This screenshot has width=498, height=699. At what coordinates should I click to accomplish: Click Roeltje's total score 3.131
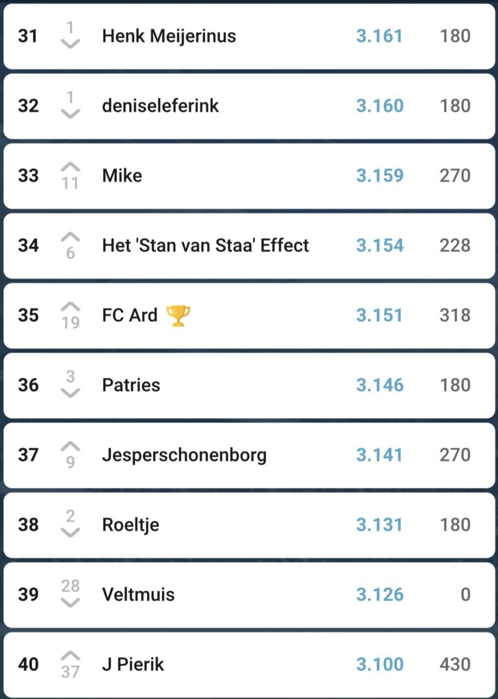(x=379, y=525)
